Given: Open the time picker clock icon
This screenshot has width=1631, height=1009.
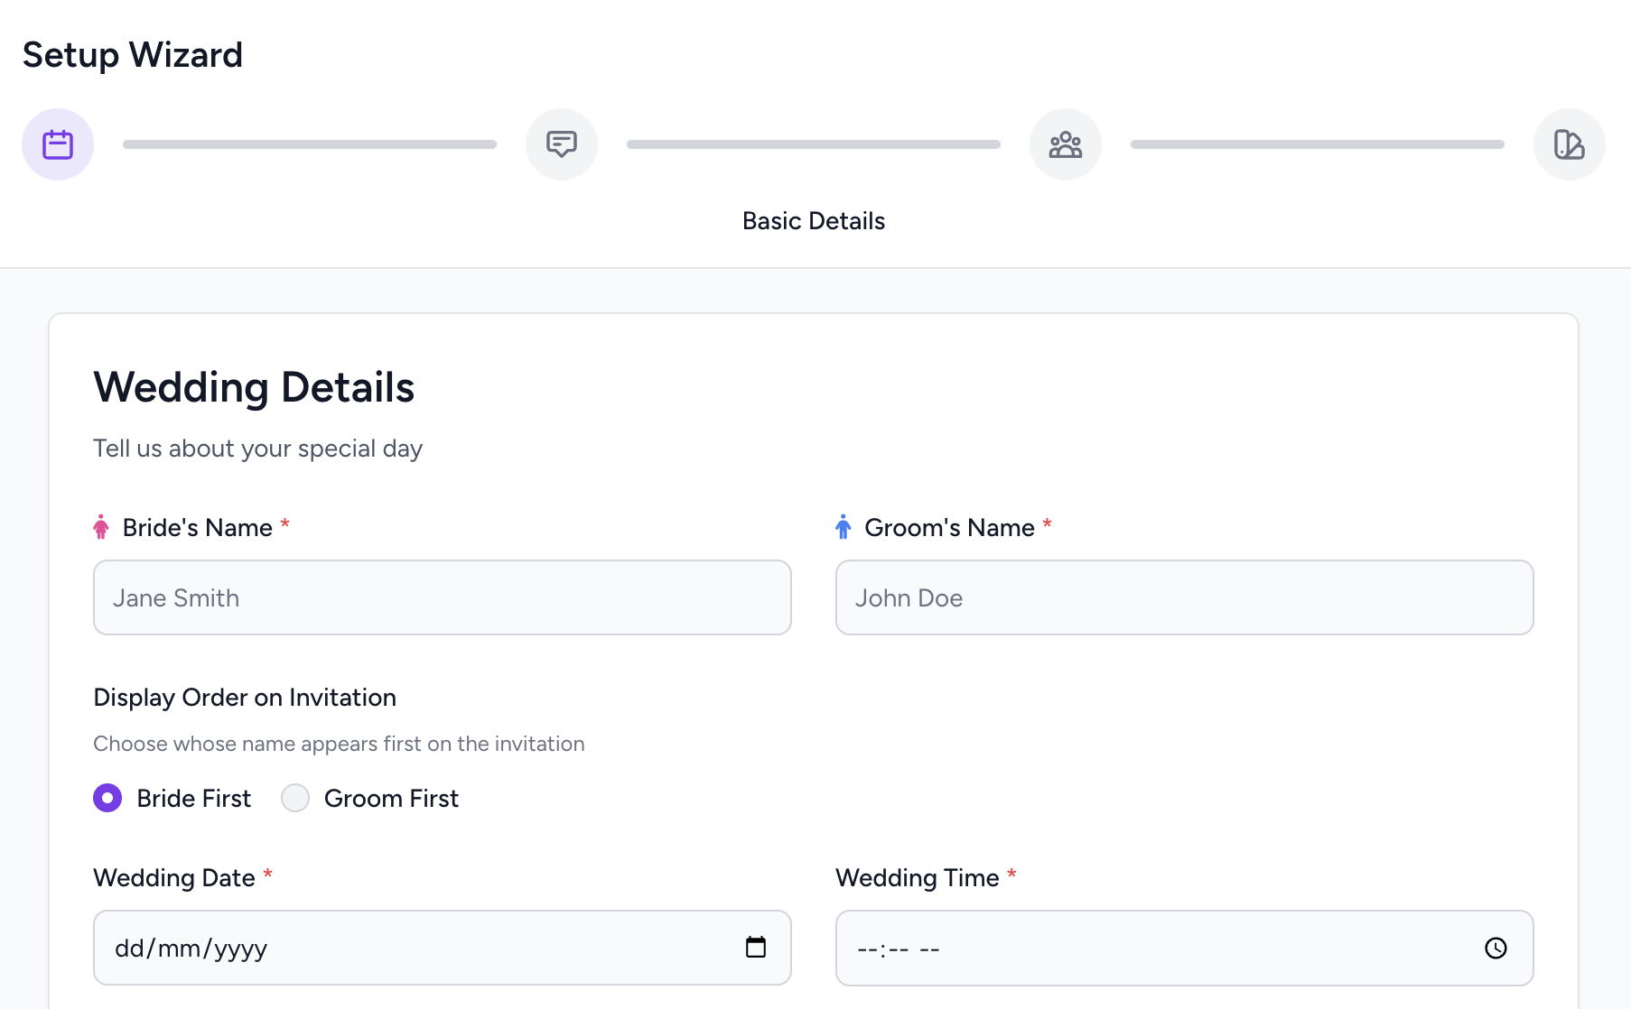Looking at the screenshot, I should coord(1496,948).
